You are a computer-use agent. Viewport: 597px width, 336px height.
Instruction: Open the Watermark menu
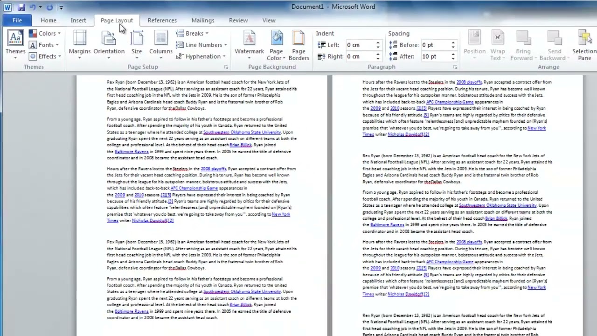click(x=249, y=44)
